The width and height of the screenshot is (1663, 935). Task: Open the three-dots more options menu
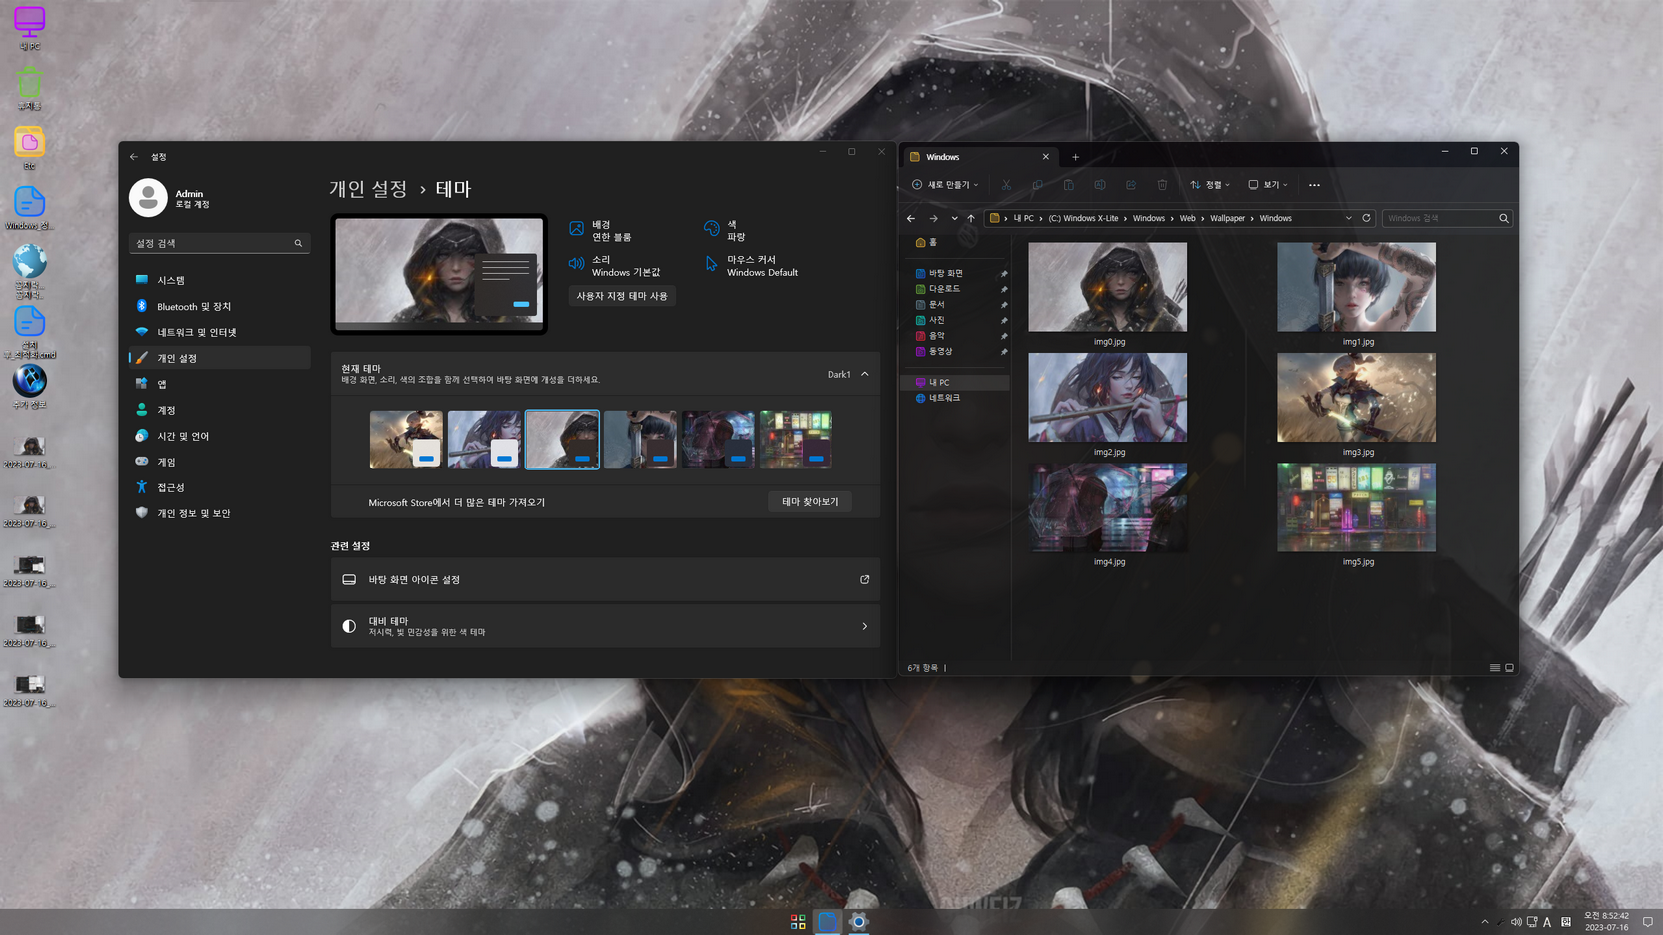click(x=1314, y=185)
